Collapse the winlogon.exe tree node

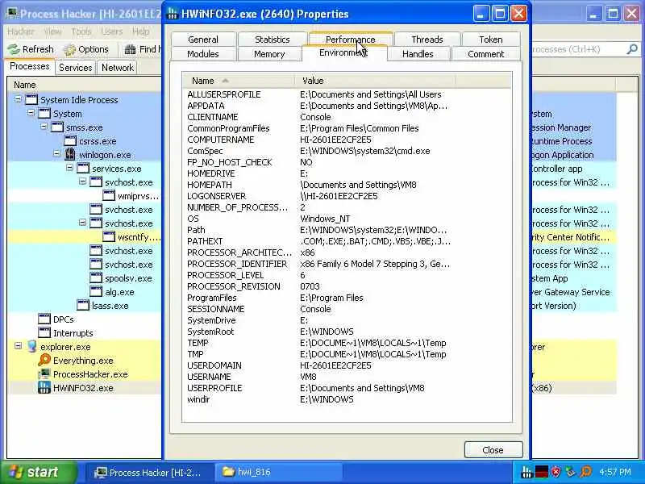tap(56, 154)
